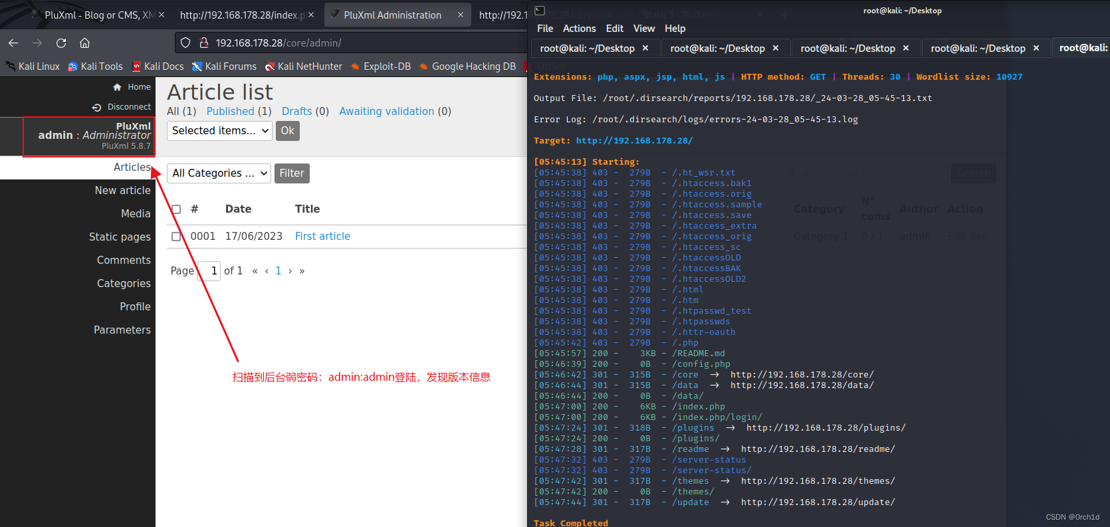This screenshot has width=1110, height=527.
Task: Close the 'PluXml - Blog or CMS' tab
Action: click(x=162, y=15)
